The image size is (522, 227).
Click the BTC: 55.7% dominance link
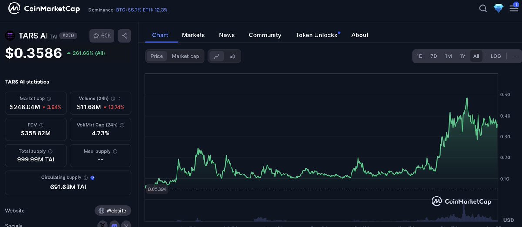(128, 10)
